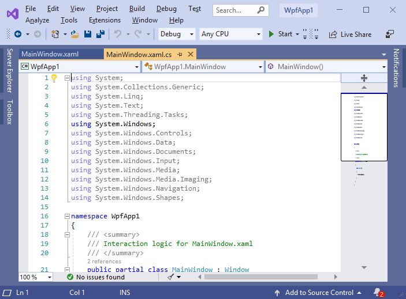Navigate backward with the blue arrow
Screen dimensions: 406x299
point(18,34)
